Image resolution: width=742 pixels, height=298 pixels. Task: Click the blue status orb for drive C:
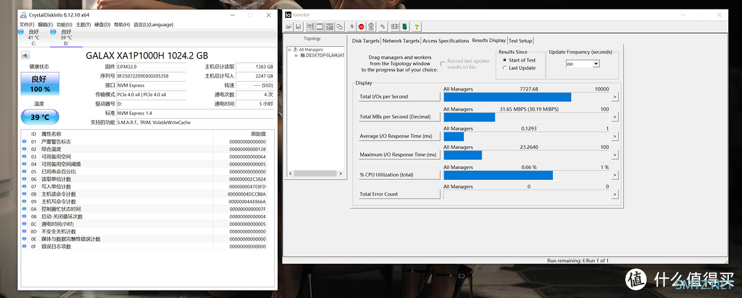click(21, 32)
